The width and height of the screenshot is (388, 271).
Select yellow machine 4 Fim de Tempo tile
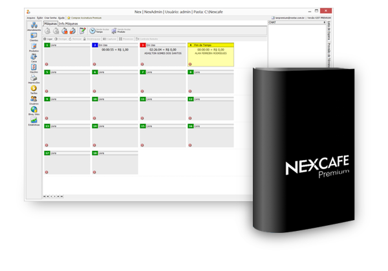tap(211, 55)
